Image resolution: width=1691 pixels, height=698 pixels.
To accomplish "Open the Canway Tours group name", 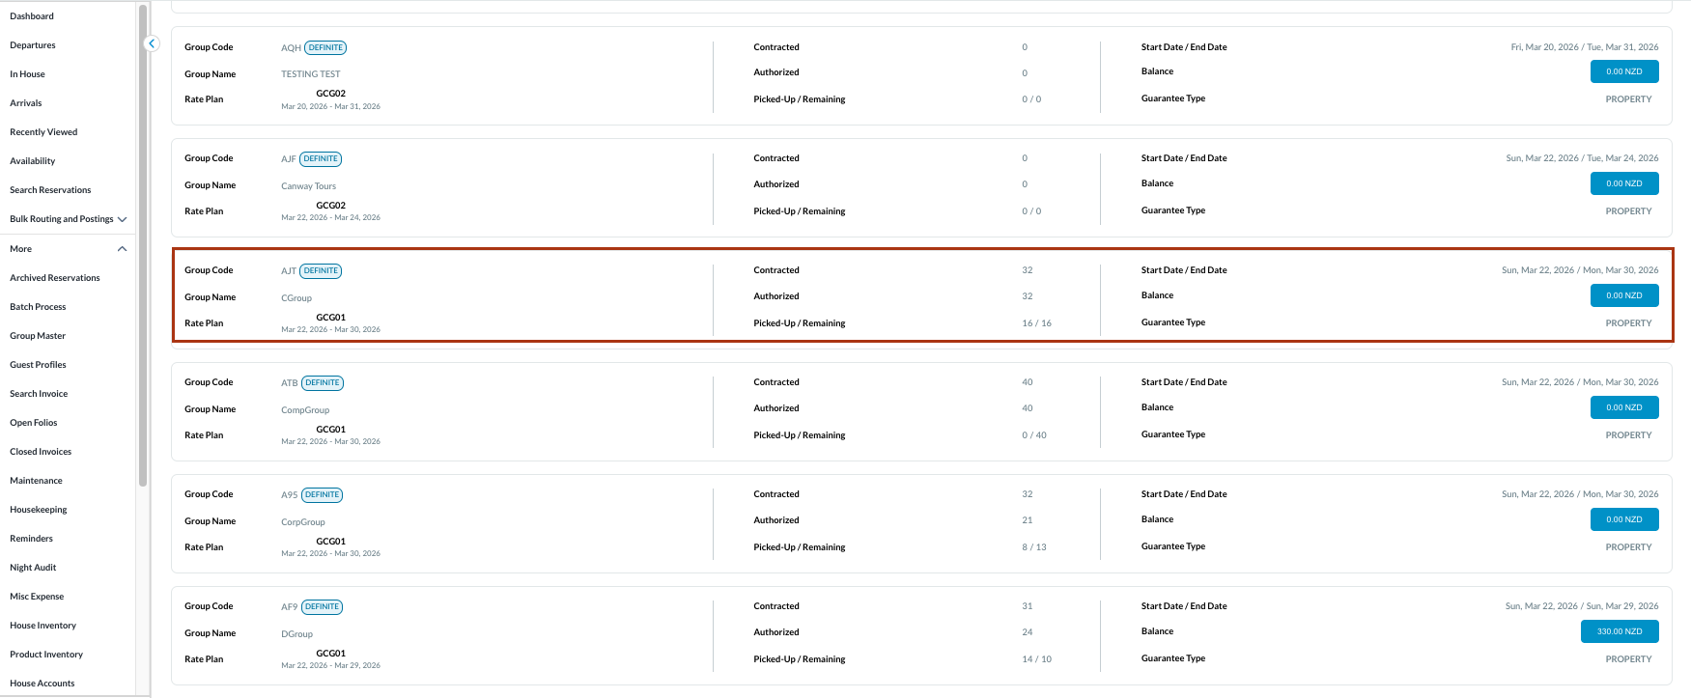I will pyautogui.click(x=309, y=186).
